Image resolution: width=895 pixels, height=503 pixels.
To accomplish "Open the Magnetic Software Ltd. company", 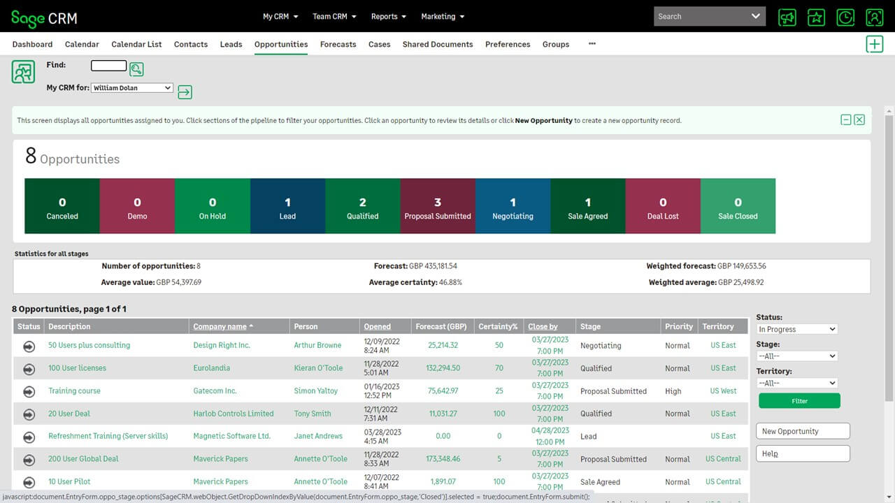I will click(231, 437).
